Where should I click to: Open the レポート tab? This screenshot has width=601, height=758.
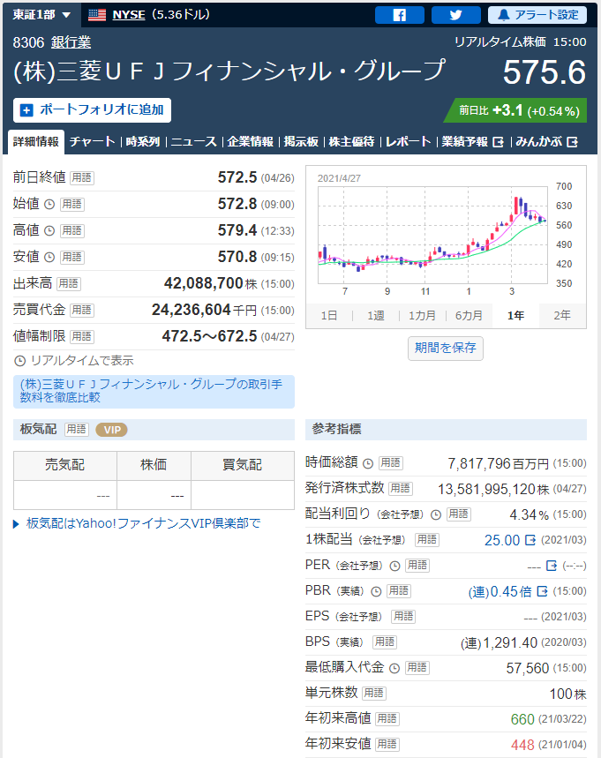(x=408, y=142)
